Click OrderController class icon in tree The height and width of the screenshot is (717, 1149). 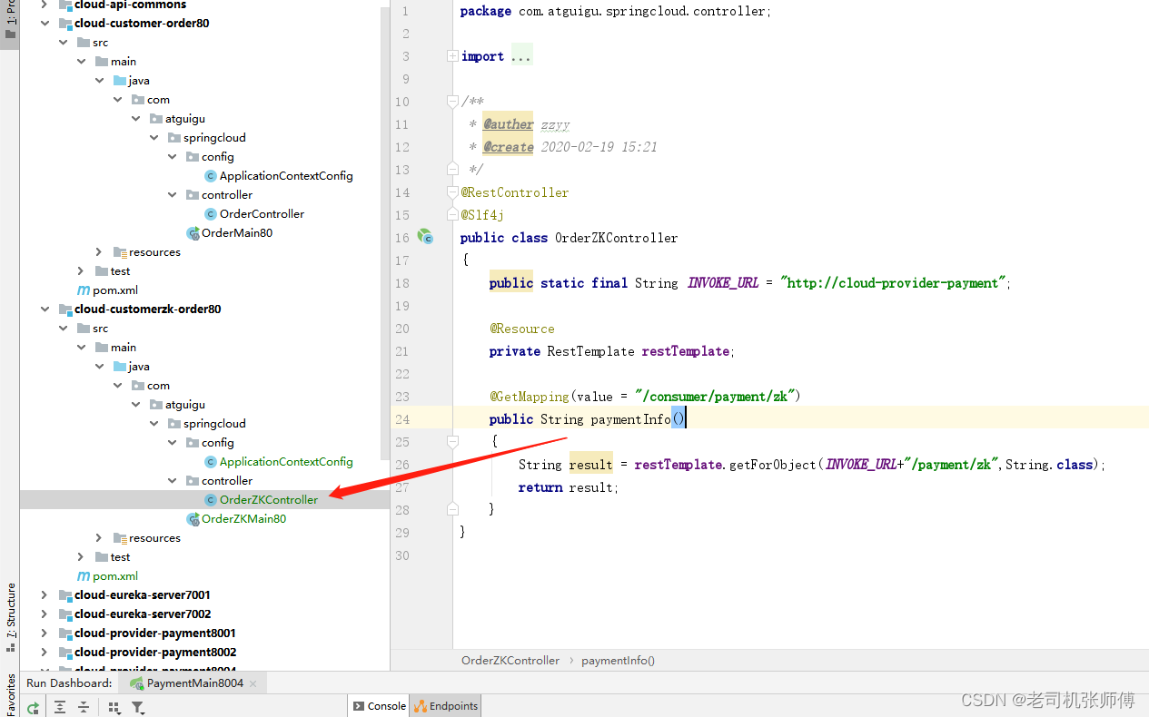(211, 214)
